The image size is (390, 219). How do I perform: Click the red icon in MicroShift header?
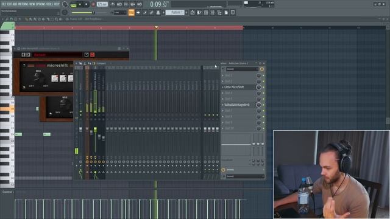92,55
